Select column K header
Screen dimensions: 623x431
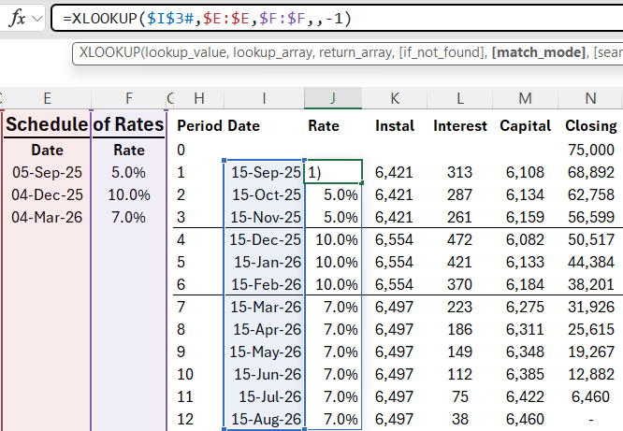tap(395, 98)
